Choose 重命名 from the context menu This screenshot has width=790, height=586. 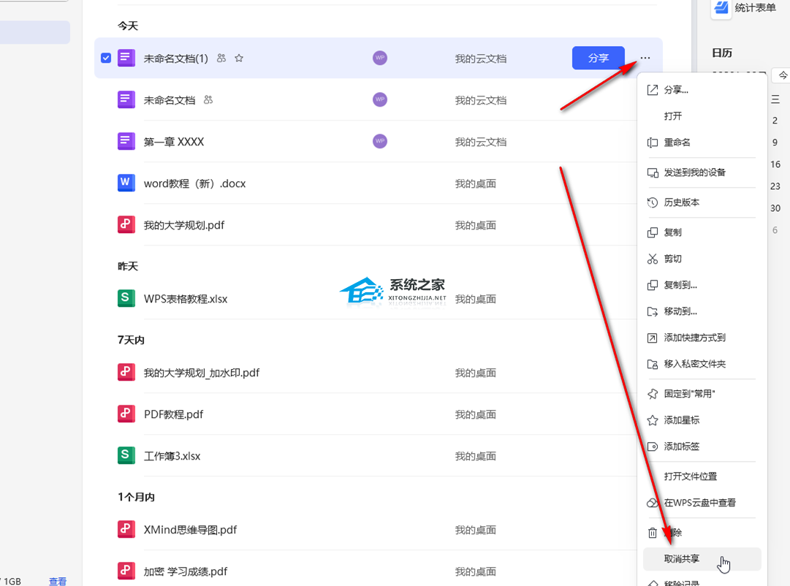click(677, 142)
